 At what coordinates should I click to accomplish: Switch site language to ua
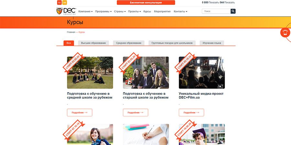tap(65, 3)
